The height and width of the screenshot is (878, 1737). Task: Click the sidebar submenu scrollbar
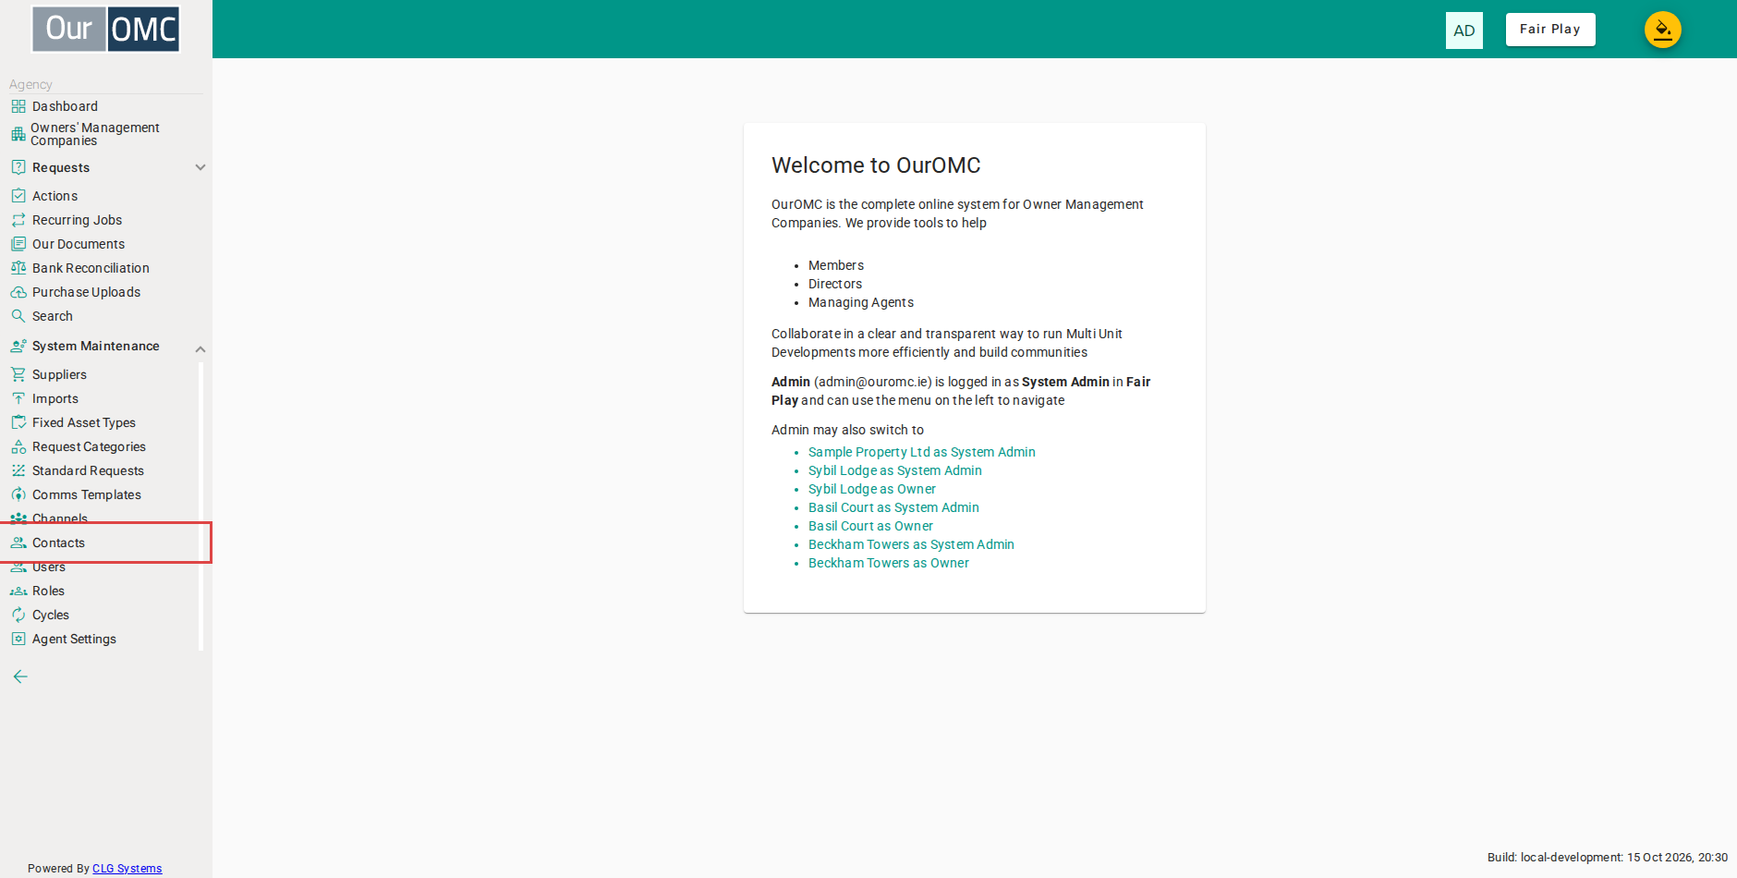200,506
